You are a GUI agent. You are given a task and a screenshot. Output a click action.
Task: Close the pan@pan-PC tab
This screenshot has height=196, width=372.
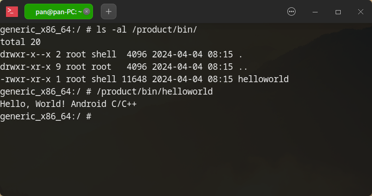87,12
